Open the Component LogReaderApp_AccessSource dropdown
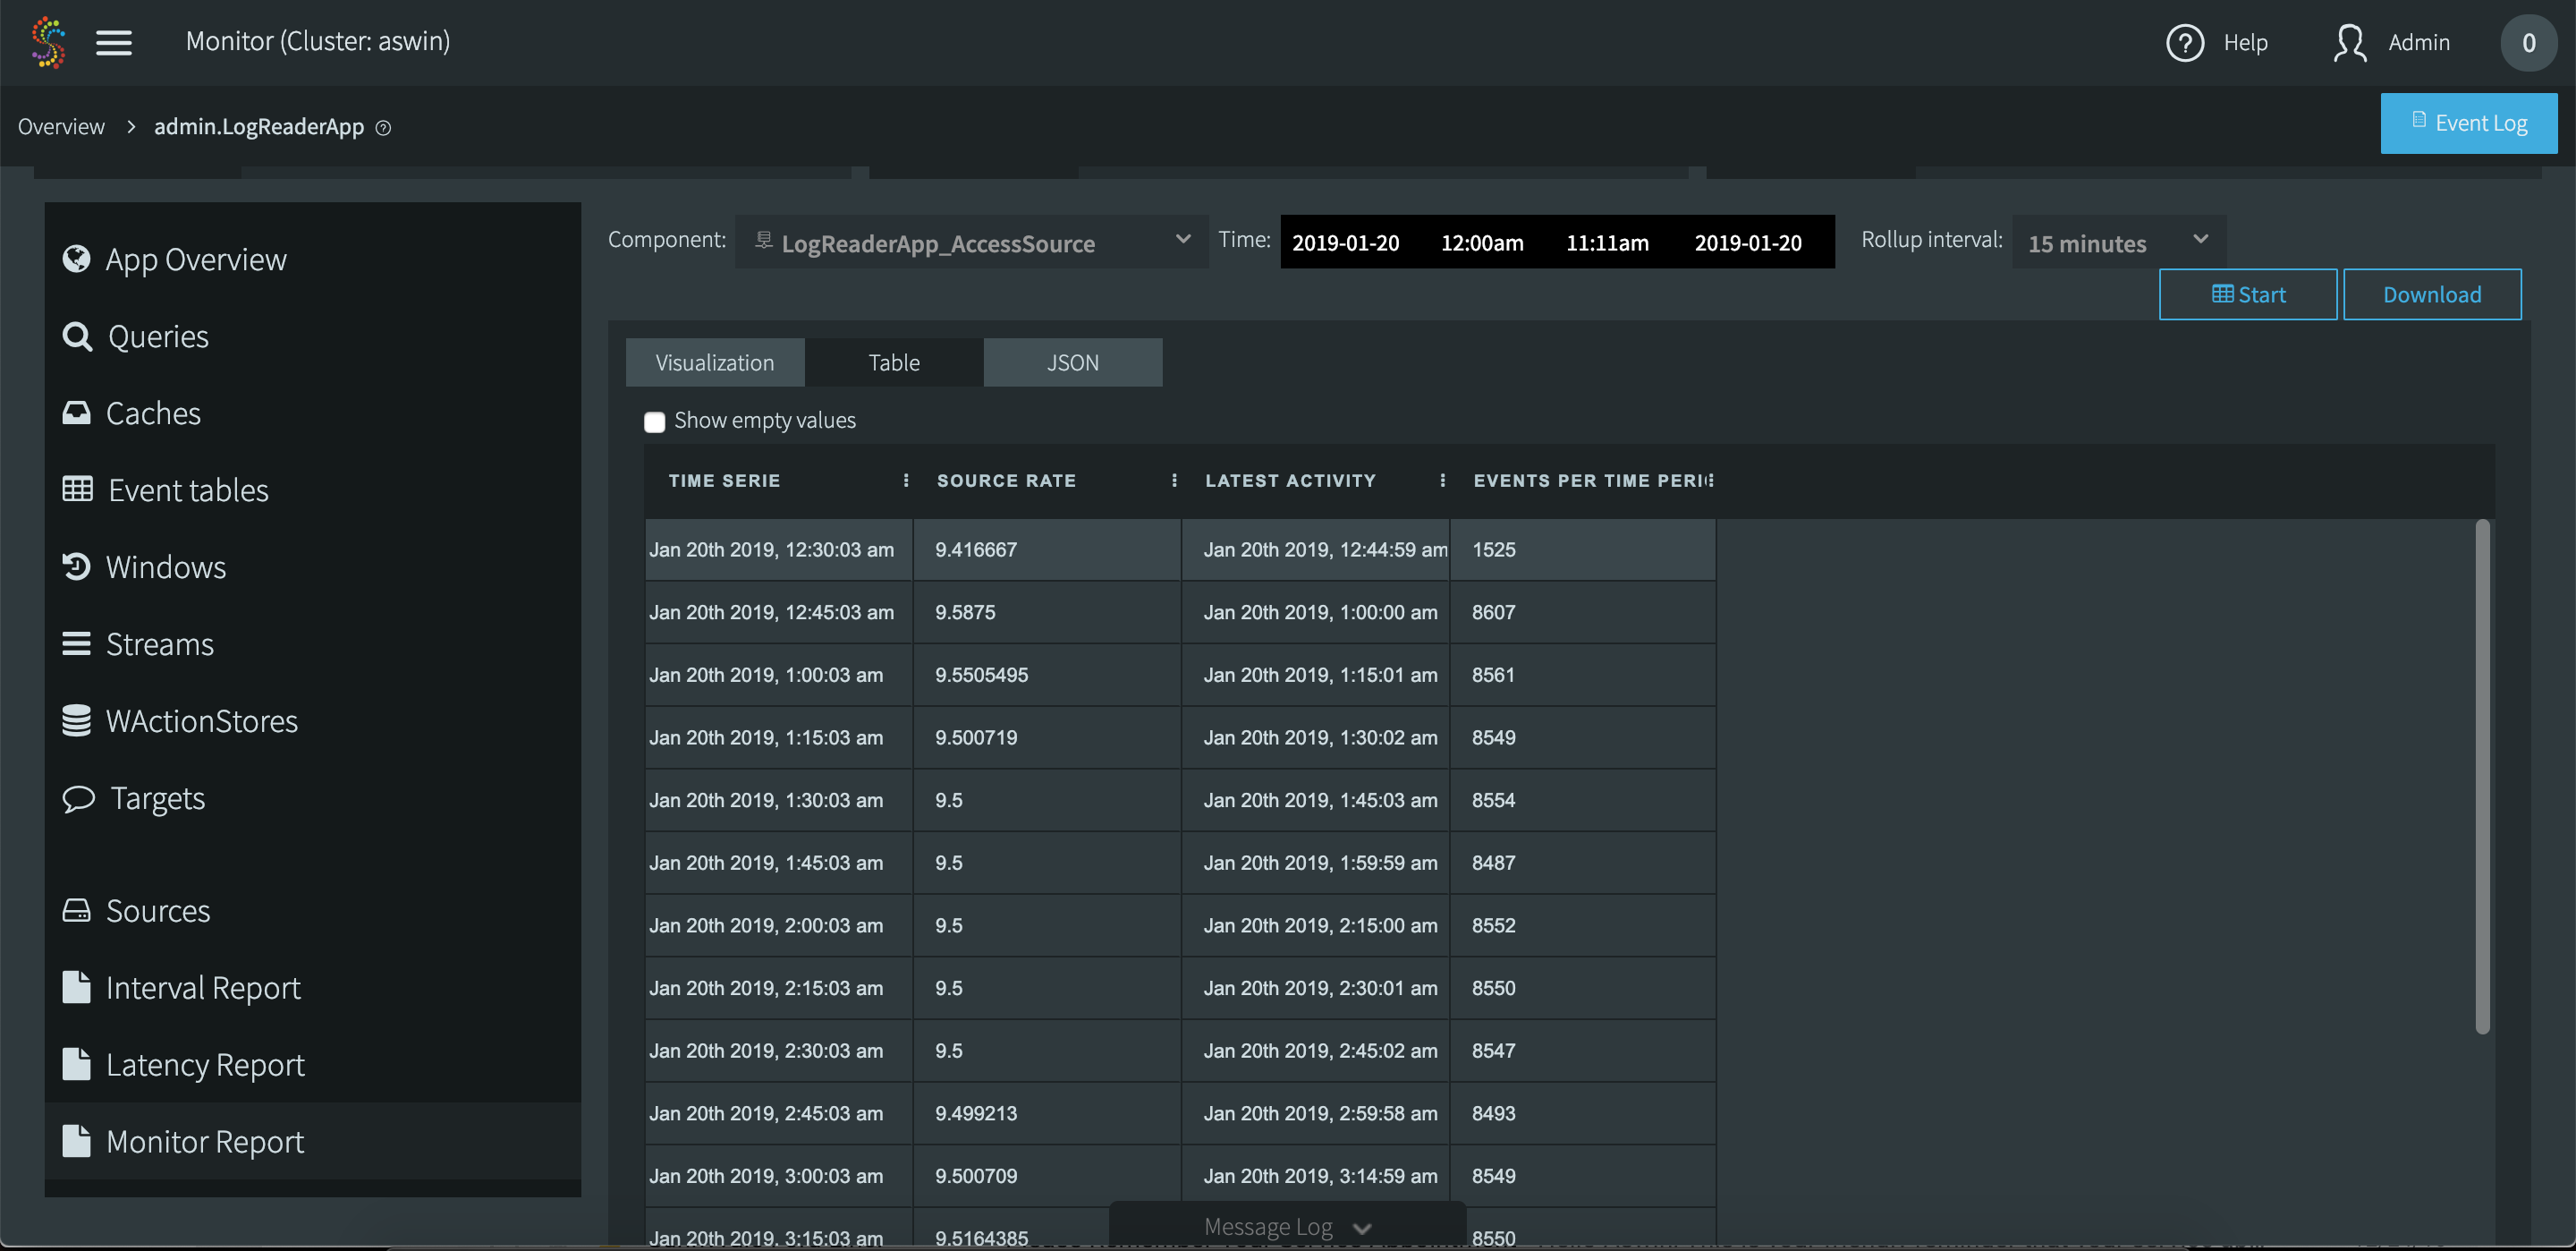 970,243
